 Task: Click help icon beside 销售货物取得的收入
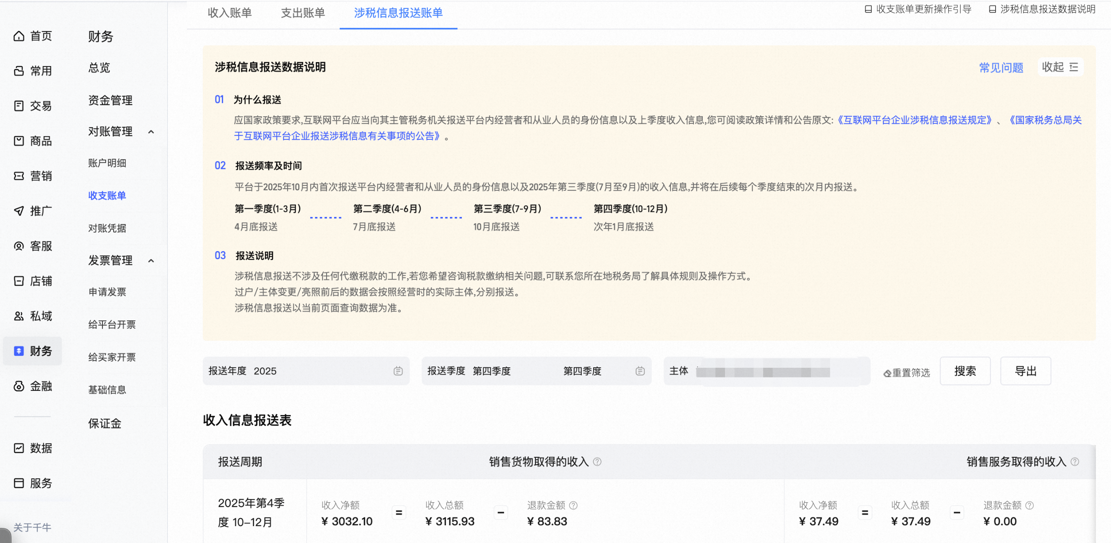pos(597,462)
